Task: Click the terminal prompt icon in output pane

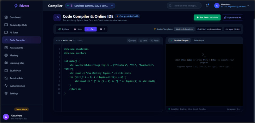Action: click(x=204, y=55)
